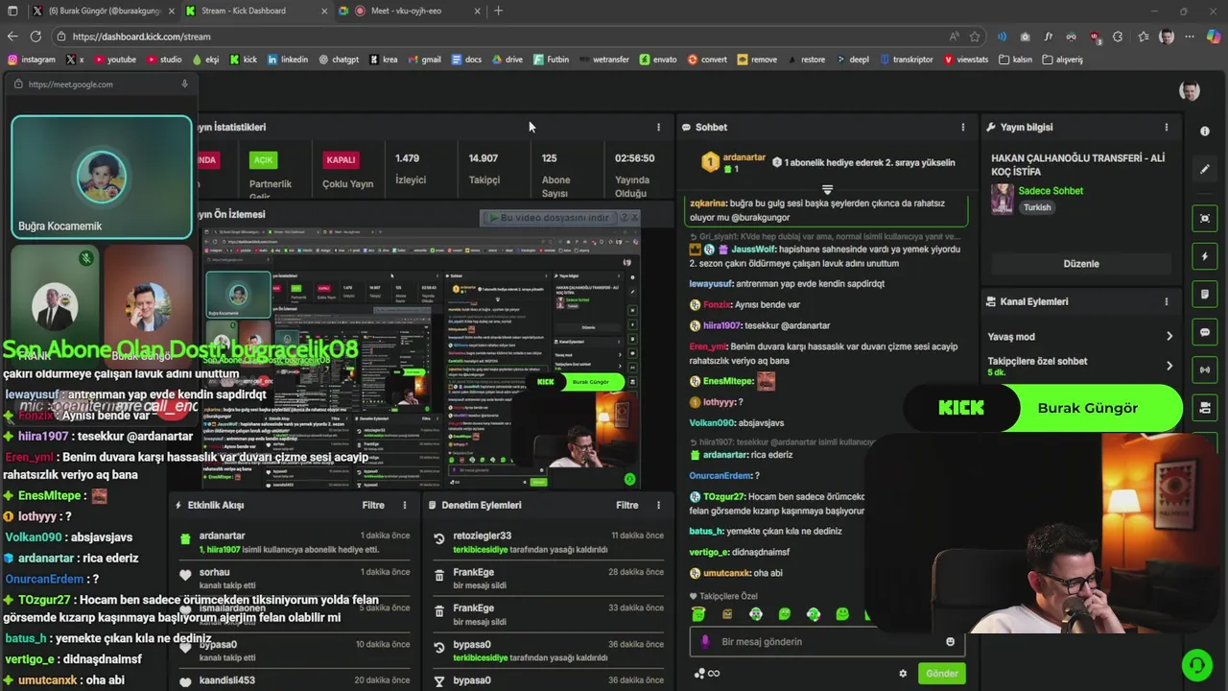Click sorhau row in Etkinlik Akışı

click(x=296, y=578)
